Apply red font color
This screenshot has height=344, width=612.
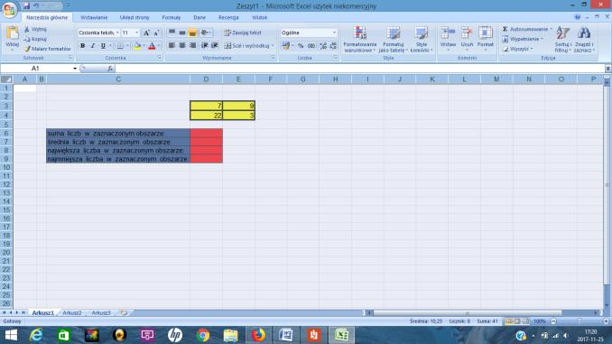click(x=152, y=46)
